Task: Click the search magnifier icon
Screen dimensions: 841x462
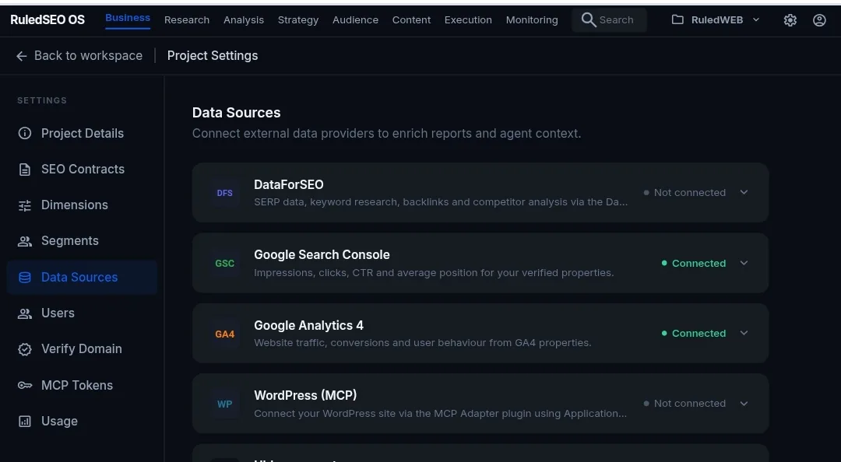Action: click(x=589, y=19)
